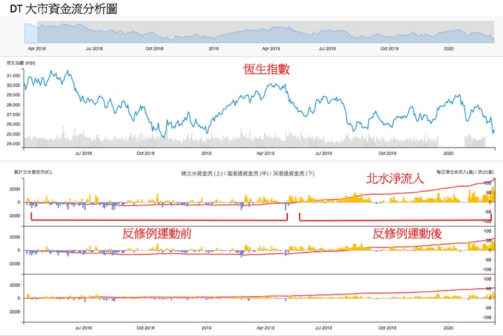Screen dimensions: 503x336
Task: Click 深港通資金流 (下) in the legend
Action: [293, 174]
